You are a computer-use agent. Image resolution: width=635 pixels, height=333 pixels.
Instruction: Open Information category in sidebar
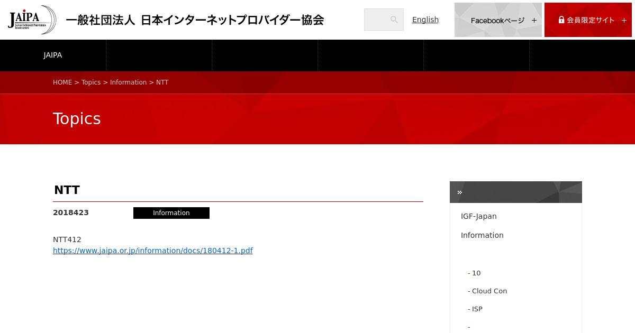click(x=482, y=235)
